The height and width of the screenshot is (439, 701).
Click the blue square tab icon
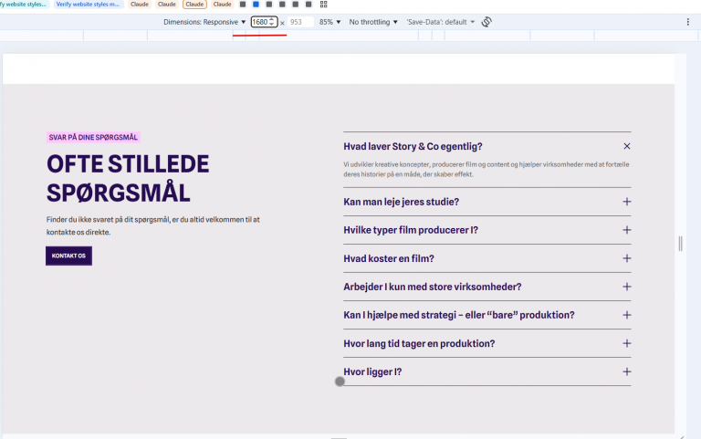[x=256, y=4]
